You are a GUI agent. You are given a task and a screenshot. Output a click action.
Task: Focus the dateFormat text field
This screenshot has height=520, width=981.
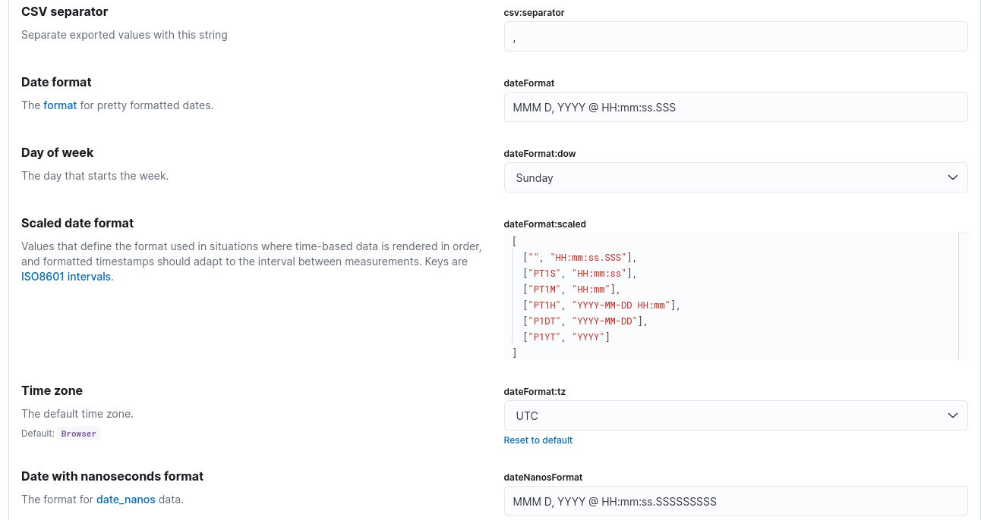(x=735, y=106)
